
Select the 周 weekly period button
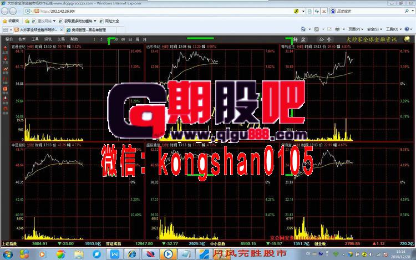(138, 39)
